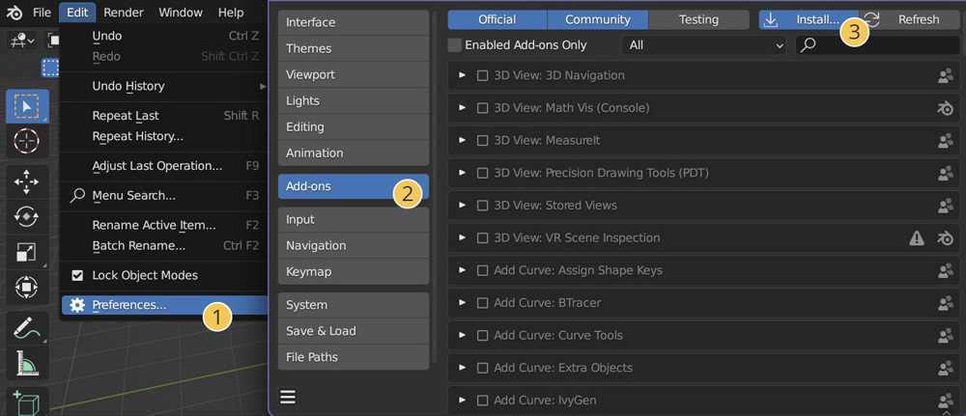Open Preferences from the Edit menu
The image size is (966, 416).
click(128, 305)
